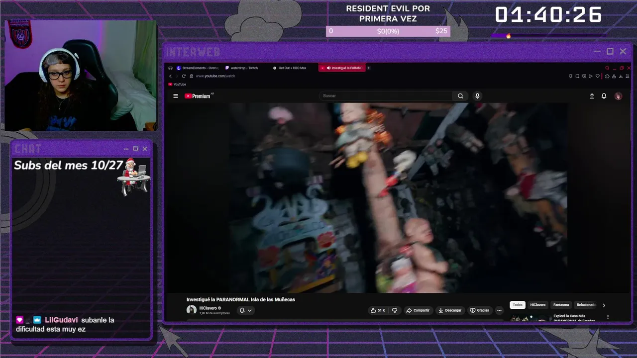Add page to bookmarks with heart icon
This screenshot has height=358, width=637.
click(598, 76)
